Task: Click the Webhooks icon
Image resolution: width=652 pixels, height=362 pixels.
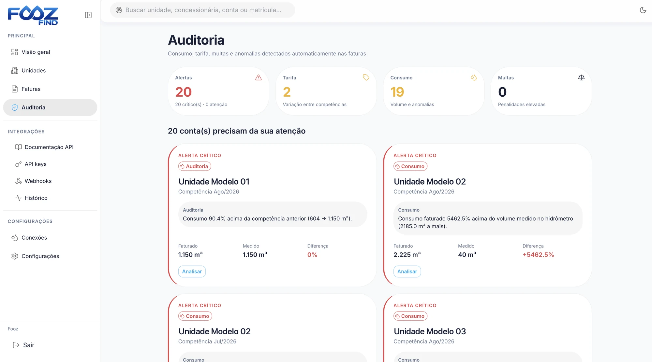Action: [19, 181]
